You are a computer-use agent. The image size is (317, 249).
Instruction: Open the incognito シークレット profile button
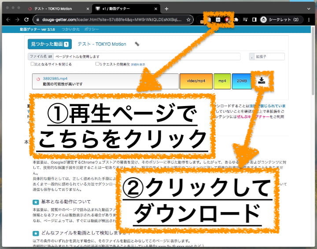pyautogui.click(x=280, y=20)
